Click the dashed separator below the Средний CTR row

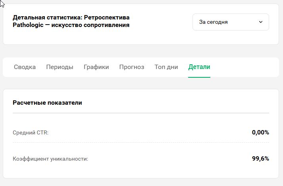click(141, 142)
